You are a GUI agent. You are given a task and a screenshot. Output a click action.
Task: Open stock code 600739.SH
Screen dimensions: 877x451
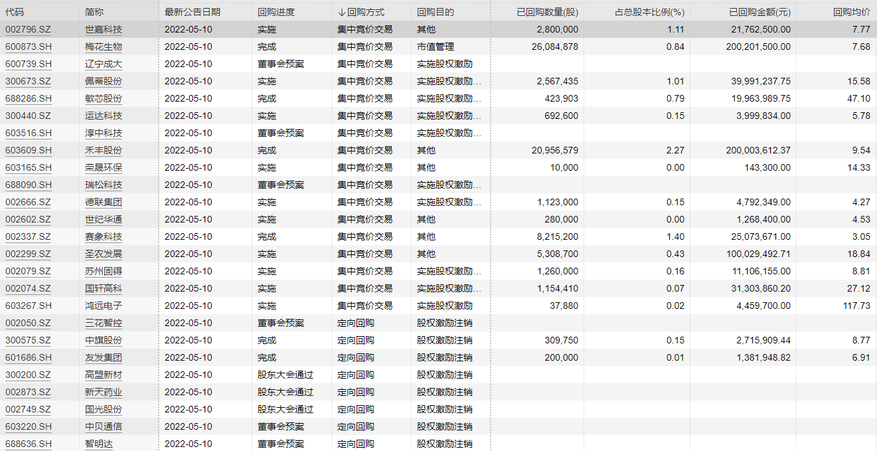pos(29,64)
